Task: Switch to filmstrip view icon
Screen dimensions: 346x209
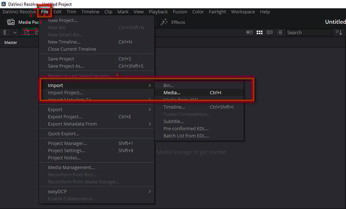Action: tap(269, 33)
